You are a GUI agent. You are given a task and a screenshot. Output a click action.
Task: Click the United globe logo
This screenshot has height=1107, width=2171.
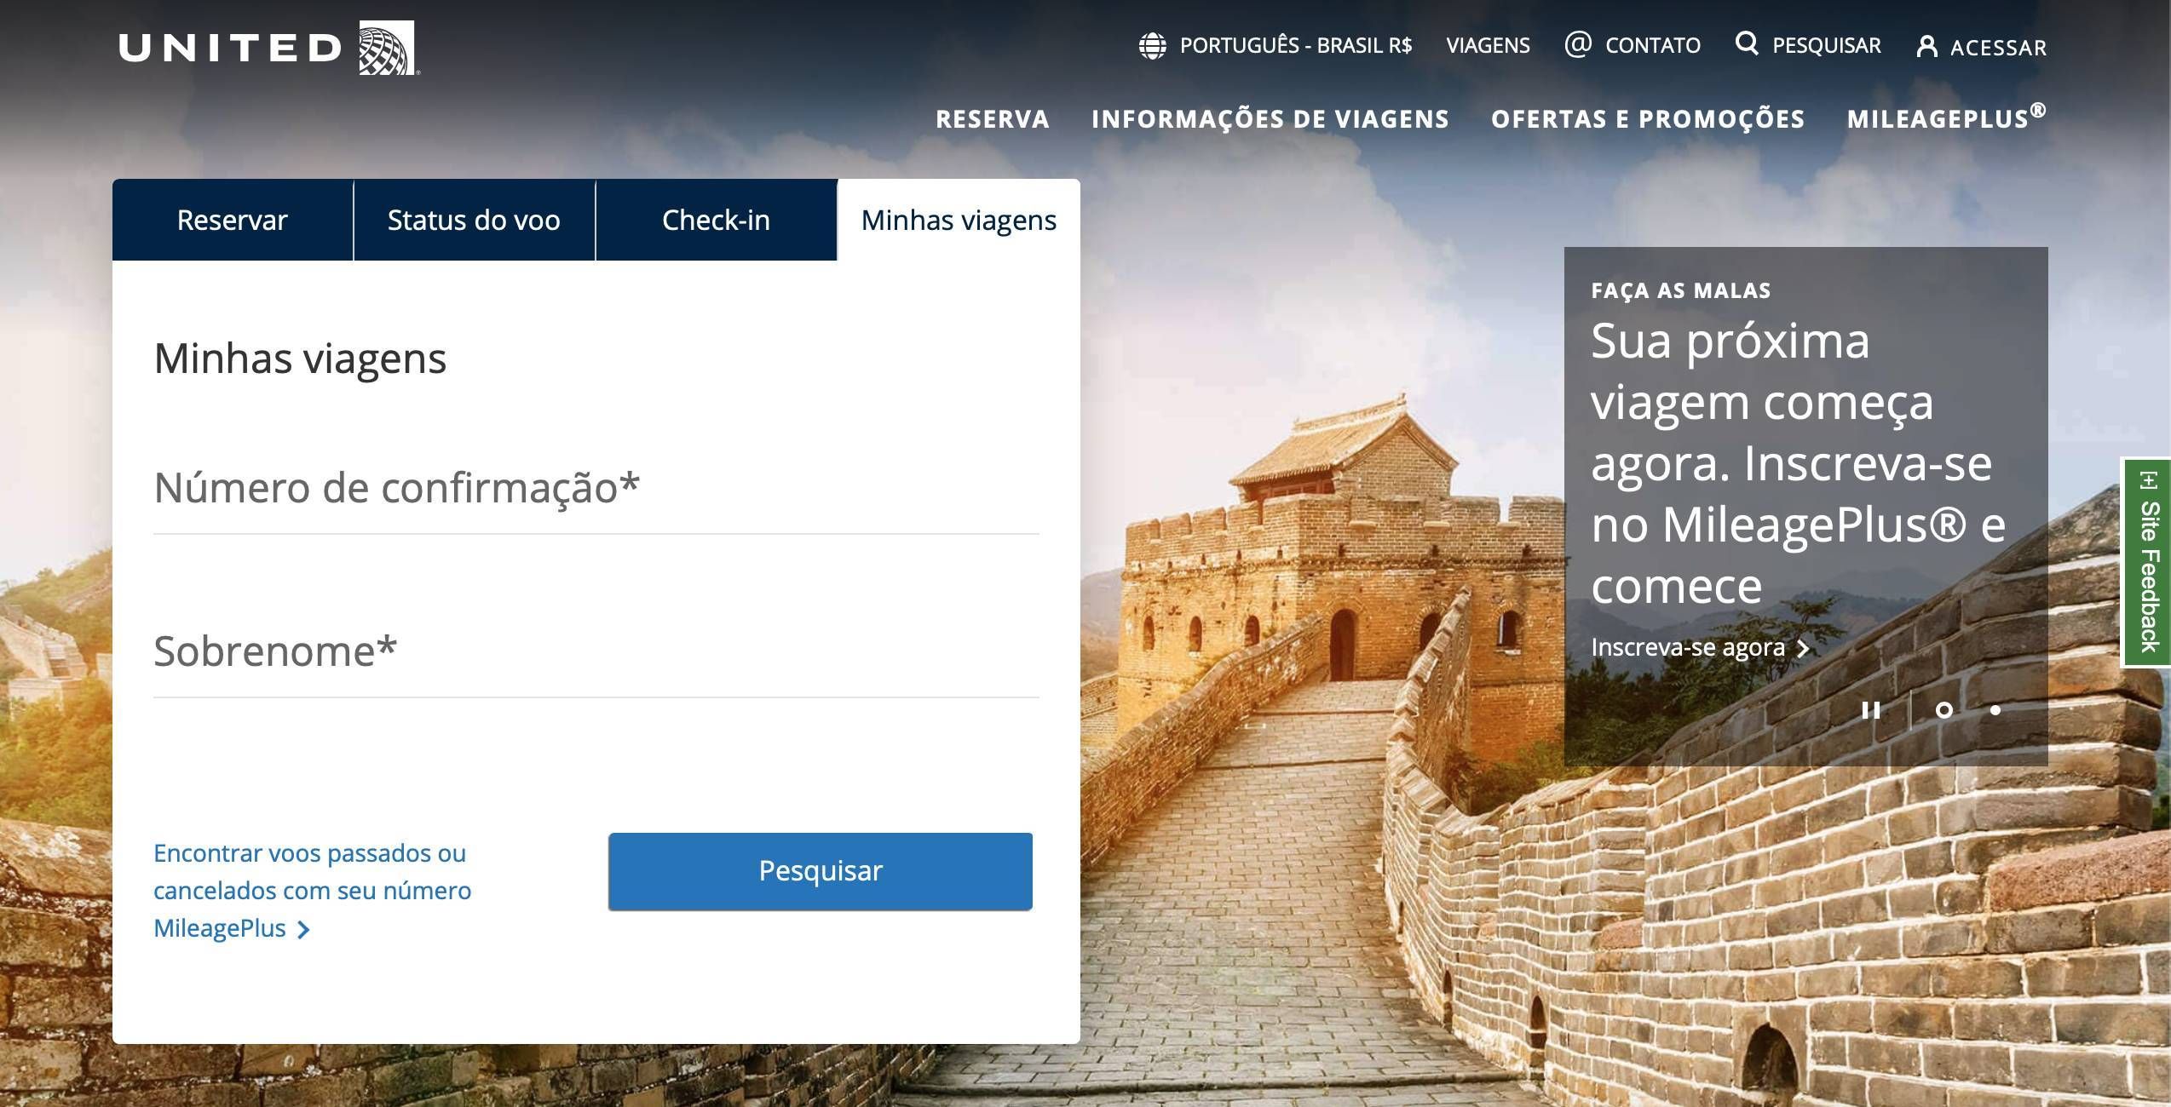tap(387, 48)
